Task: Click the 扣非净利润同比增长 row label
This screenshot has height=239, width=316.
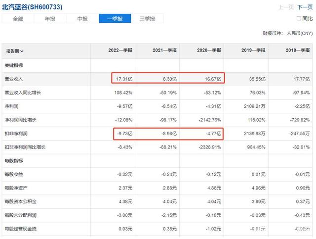Action: tap(25, 147)
